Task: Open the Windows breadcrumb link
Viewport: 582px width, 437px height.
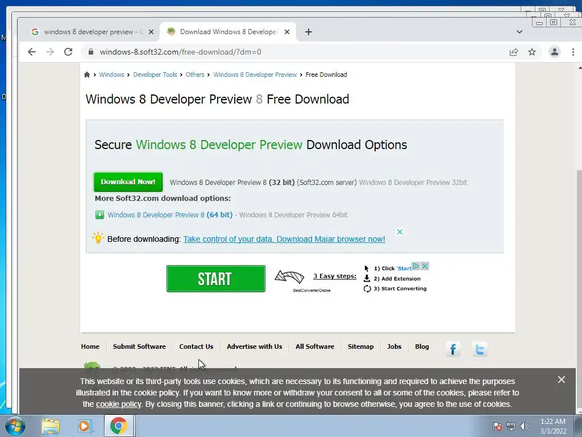Action: [x=112, y=75]
